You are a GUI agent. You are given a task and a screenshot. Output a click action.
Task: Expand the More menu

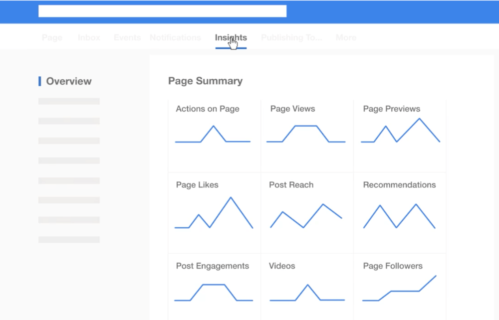point(346,38)
